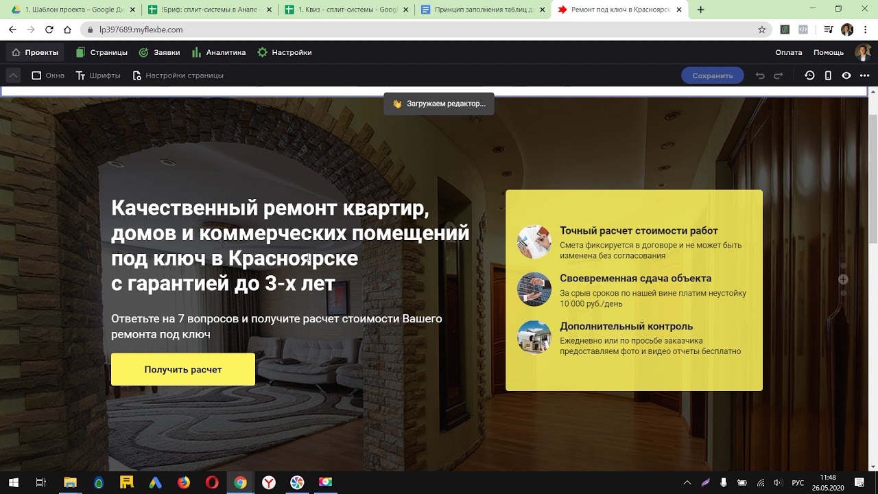This screenshot has height=494, width=878.
Task: Open the three-dots more options menu
Action: 864,75
